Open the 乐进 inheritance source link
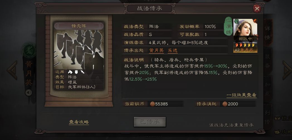This screenshot has height=140, width=292. [173, 50]
